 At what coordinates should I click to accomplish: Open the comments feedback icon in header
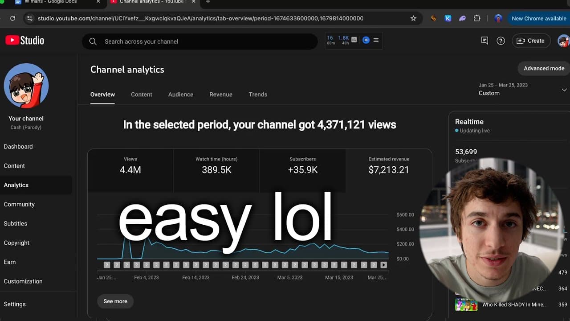coord(484,41)
